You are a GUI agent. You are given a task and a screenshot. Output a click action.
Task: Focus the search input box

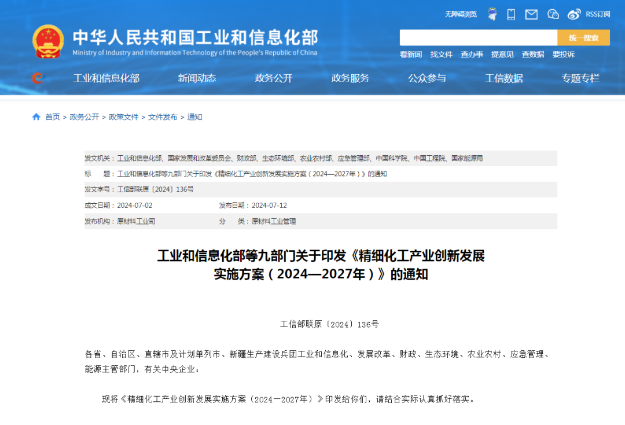coord(479,38)
